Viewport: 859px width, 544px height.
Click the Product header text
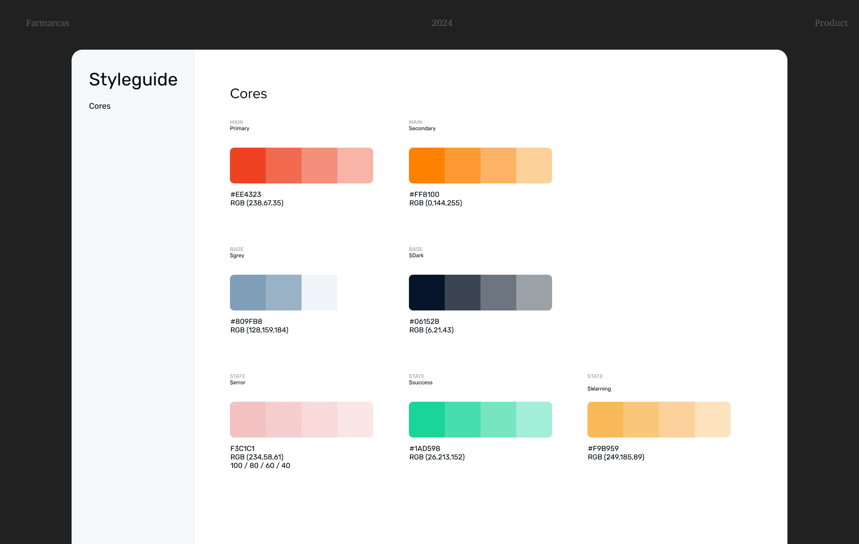tap(831, 23)
